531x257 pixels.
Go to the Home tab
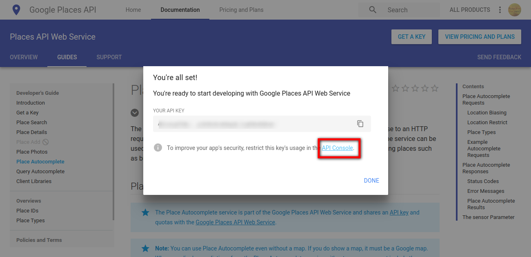click(133, 10)
